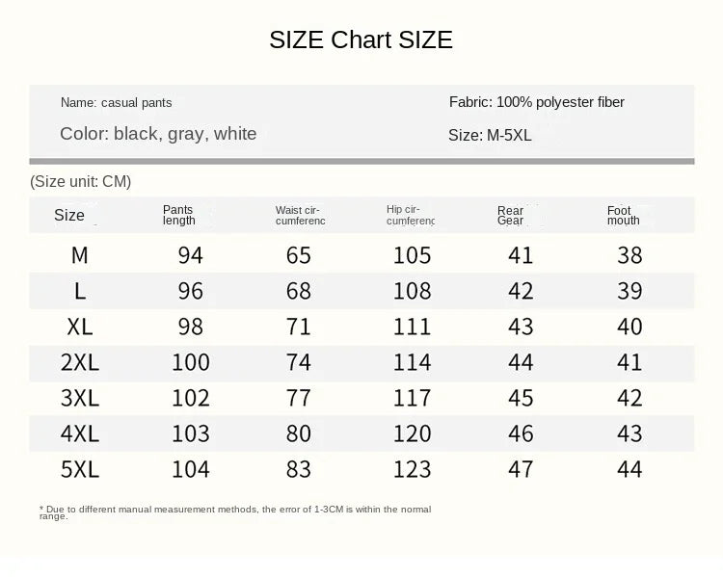The width and height of the screenshot is (723, 577).
Task: Click waist value 68 in L row
Action: click(x=300, y=291)
